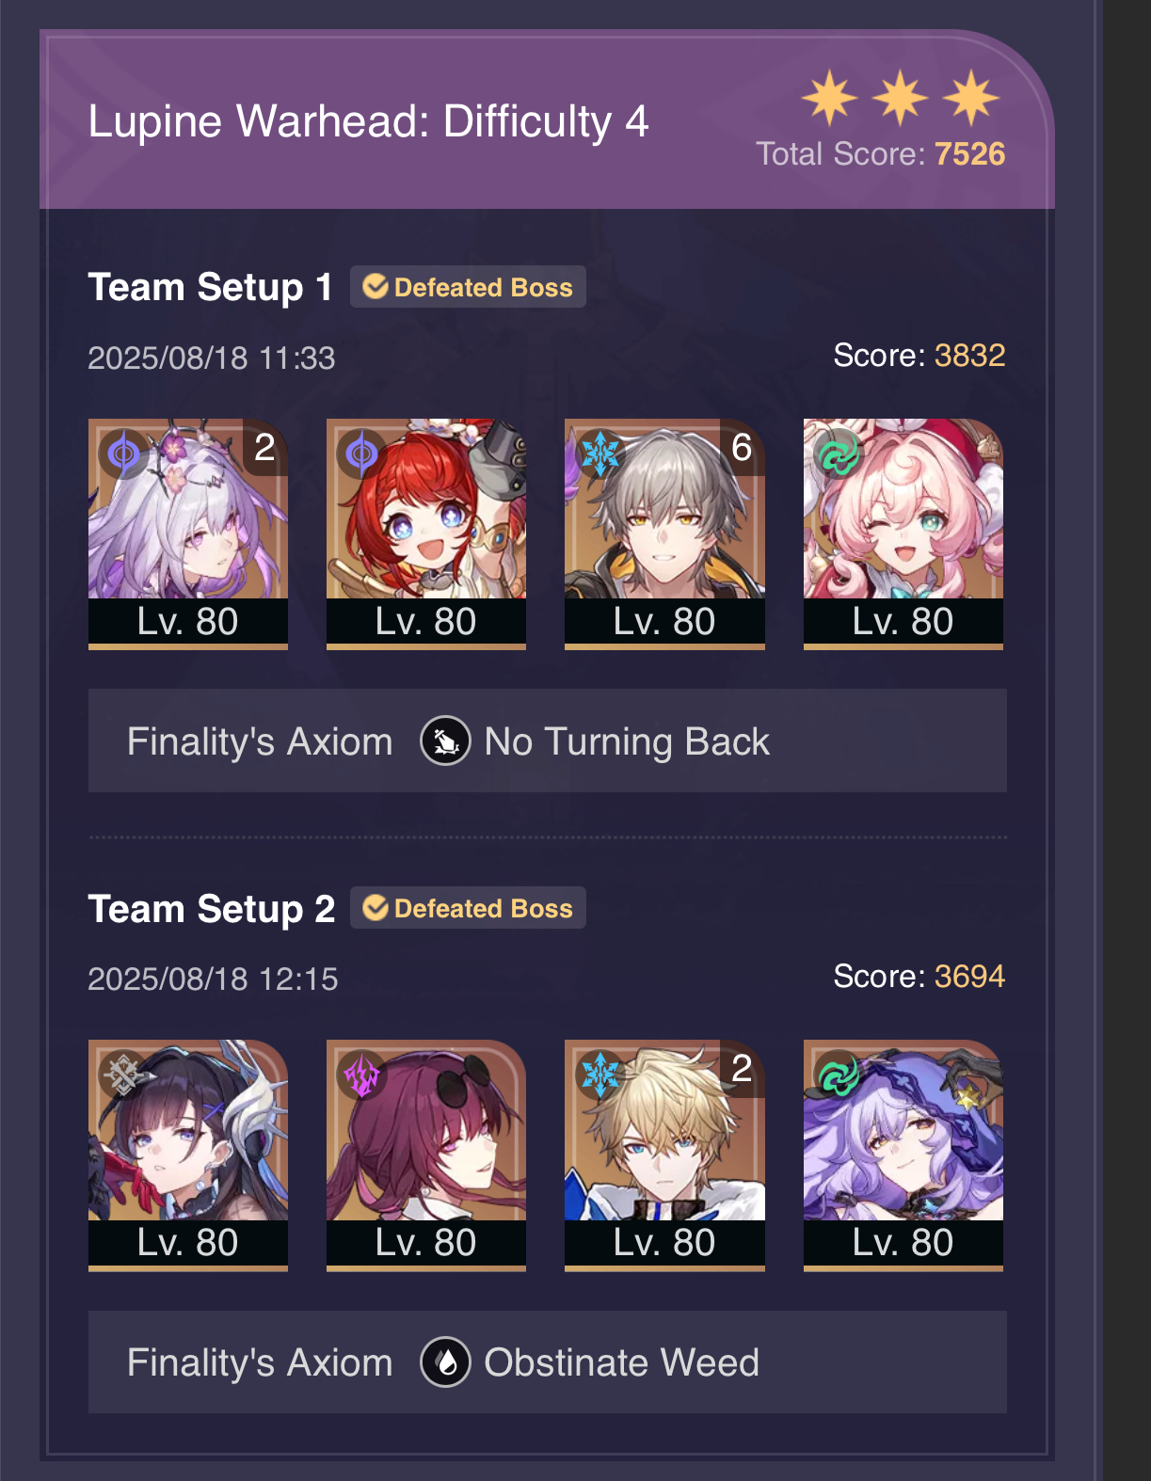Click the Team Setup 2 Defeated Boss checkmark

[x=376, y=907]
